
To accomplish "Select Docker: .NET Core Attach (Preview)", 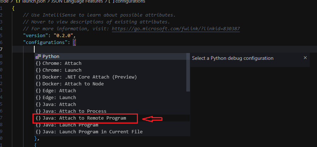I will (x=90, y=77).
